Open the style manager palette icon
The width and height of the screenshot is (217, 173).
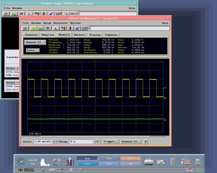click(x=57, y=162)
